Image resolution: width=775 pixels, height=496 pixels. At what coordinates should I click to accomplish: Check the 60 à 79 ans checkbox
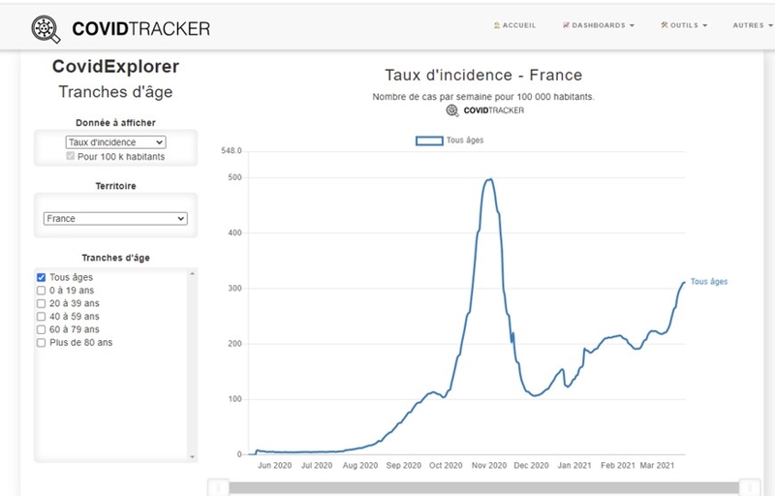point(41,329)
